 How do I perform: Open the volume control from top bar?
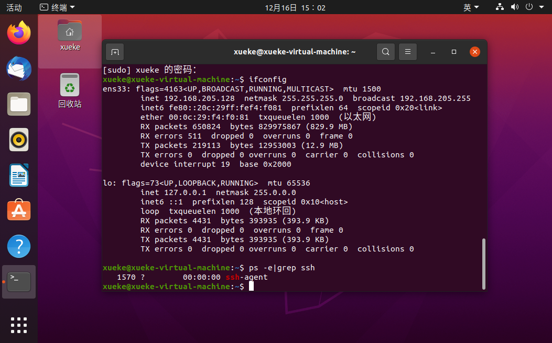514,7
